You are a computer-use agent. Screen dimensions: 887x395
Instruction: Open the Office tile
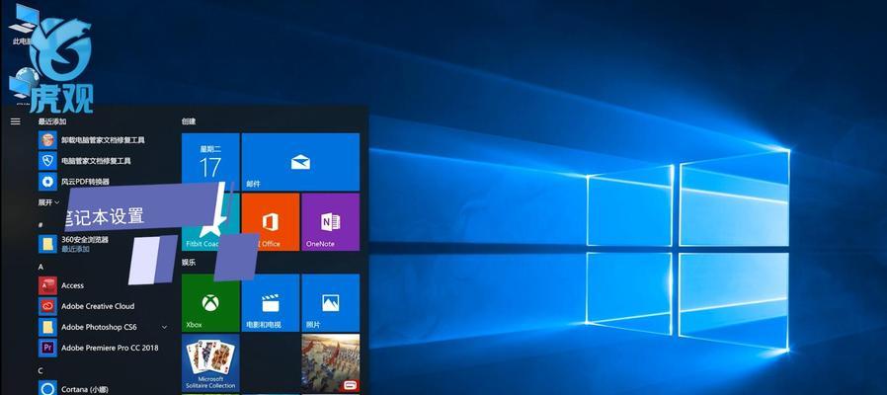tap(271, 222)
